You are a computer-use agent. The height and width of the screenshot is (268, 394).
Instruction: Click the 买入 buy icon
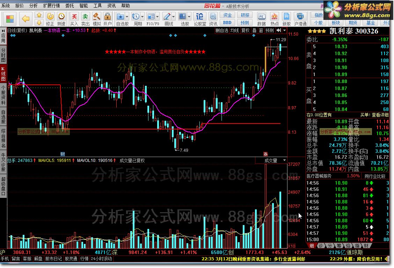(x=74, y=19)
